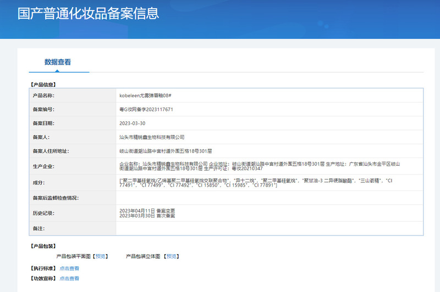
Task: Click the filing date 2023-03-30
Action: click(x=132, y=123)
